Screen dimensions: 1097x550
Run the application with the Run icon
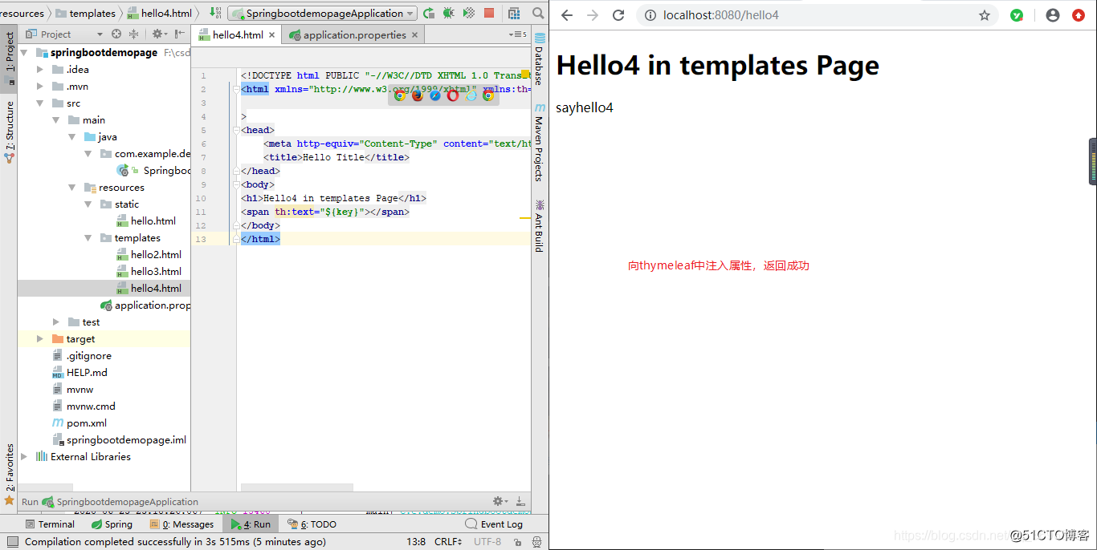(x=429, y=13)
